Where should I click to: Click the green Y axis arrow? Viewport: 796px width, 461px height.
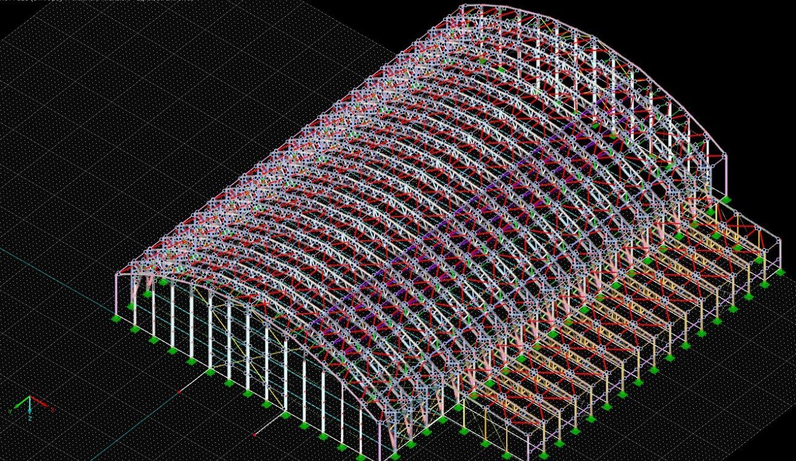click(x=19, y=403)
